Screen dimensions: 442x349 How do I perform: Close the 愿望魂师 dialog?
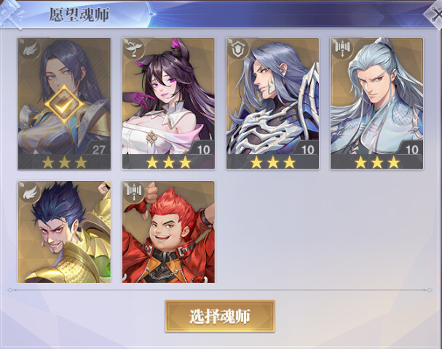coord(435,15)
